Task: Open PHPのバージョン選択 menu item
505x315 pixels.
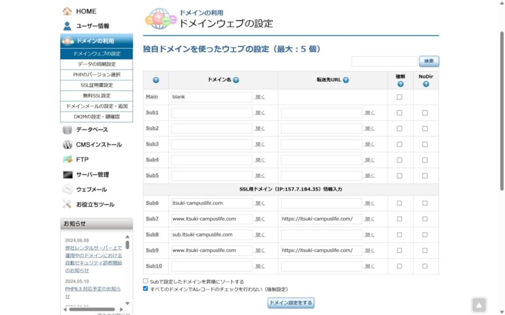Action: coord(97,75)
